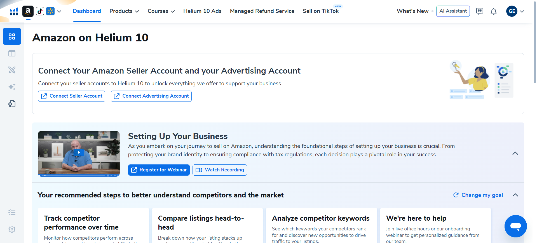Select the Amazon marketplace icon

pyautogui.click(x=28, y=11)
